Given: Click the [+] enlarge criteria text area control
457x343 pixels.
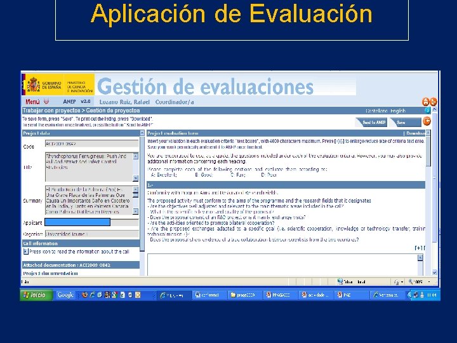Looking at the screenshot, I should 419,248.
